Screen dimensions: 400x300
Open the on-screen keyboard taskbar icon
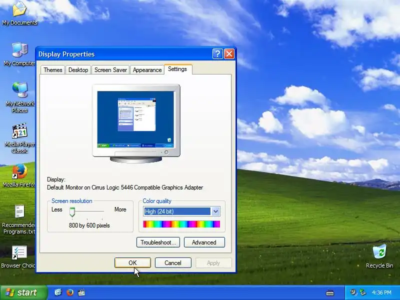point(330,292)
